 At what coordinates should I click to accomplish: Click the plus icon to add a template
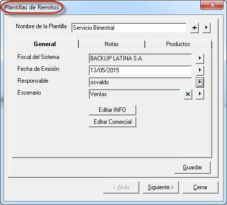pos(194,28)
